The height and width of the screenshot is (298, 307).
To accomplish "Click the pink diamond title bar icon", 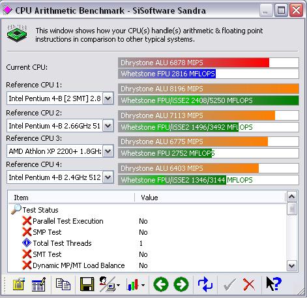I will pyautogui.click(x=8, y=10).
